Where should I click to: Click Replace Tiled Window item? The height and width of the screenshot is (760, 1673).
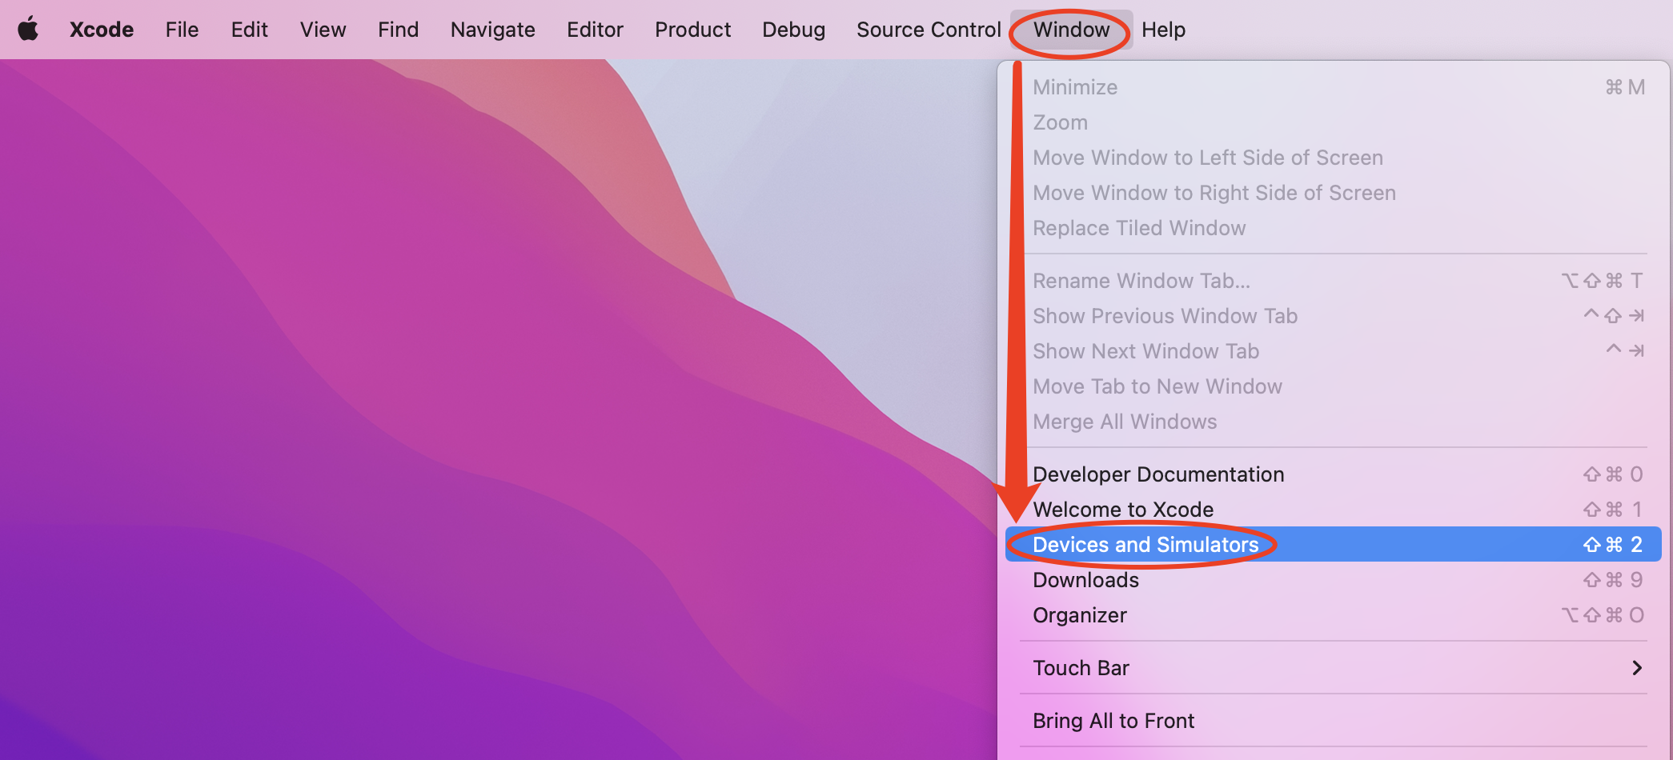click(x=1334, y=228)
